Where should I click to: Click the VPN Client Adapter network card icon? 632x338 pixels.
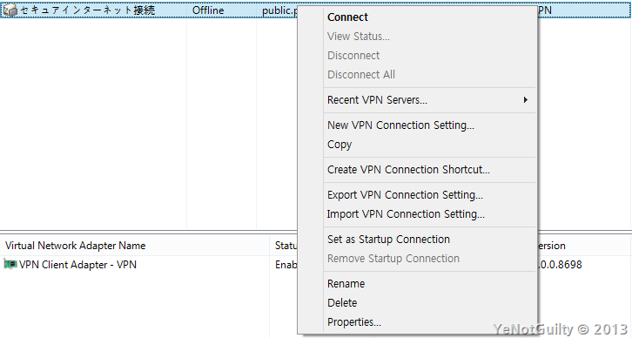[x=10, y=264]
